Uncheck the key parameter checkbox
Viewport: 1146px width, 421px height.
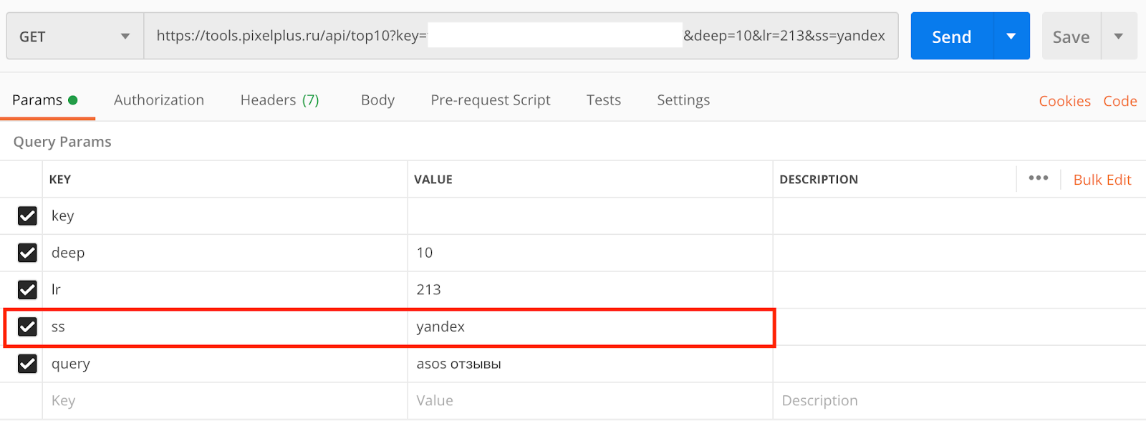coord(27,216)
